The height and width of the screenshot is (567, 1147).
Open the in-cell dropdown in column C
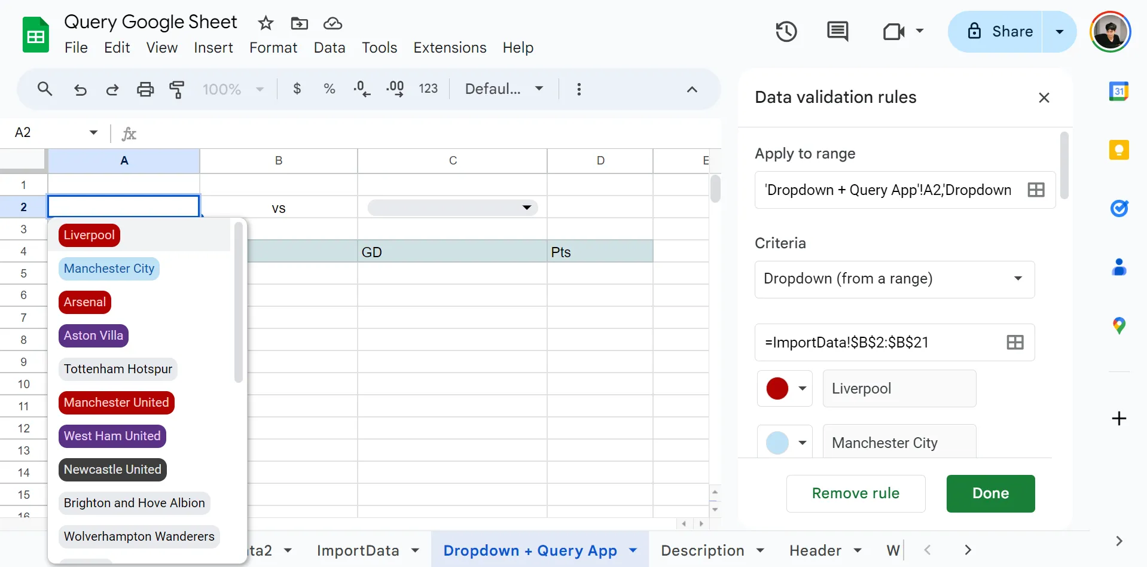(526, 207)
